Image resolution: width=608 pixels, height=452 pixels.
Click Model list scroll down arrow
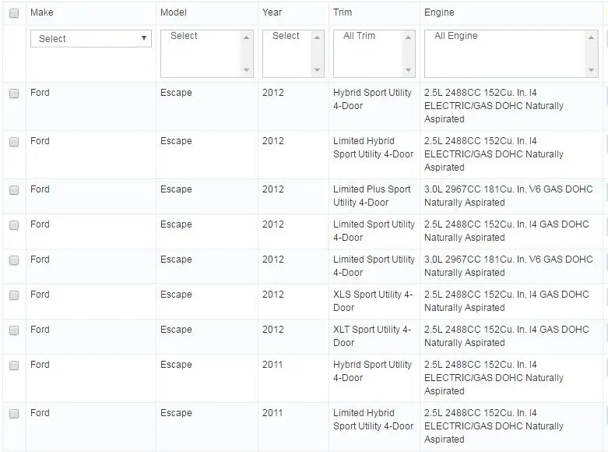246,70
